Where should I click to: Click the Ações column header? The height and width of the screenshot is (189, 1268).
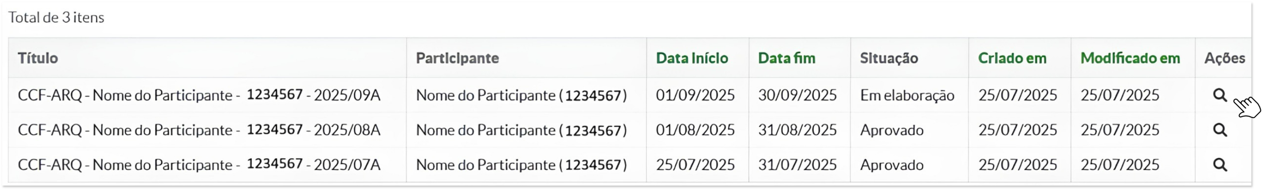coord(1224,58)
